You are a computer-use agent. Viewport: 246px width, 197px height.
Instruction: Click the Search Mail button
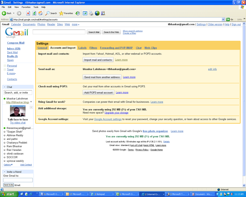[94, 32]
